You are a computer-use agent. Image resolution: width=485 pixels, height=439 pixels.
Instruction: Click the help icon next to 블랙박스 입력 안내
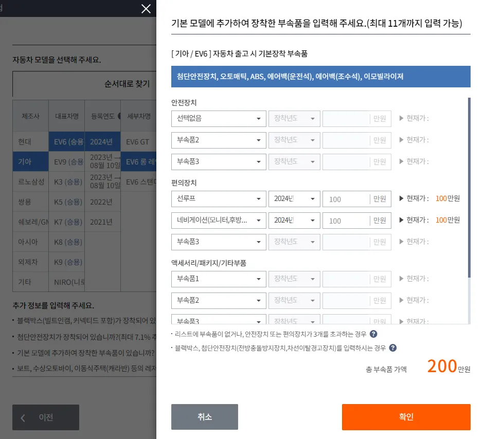coord(392,347)
